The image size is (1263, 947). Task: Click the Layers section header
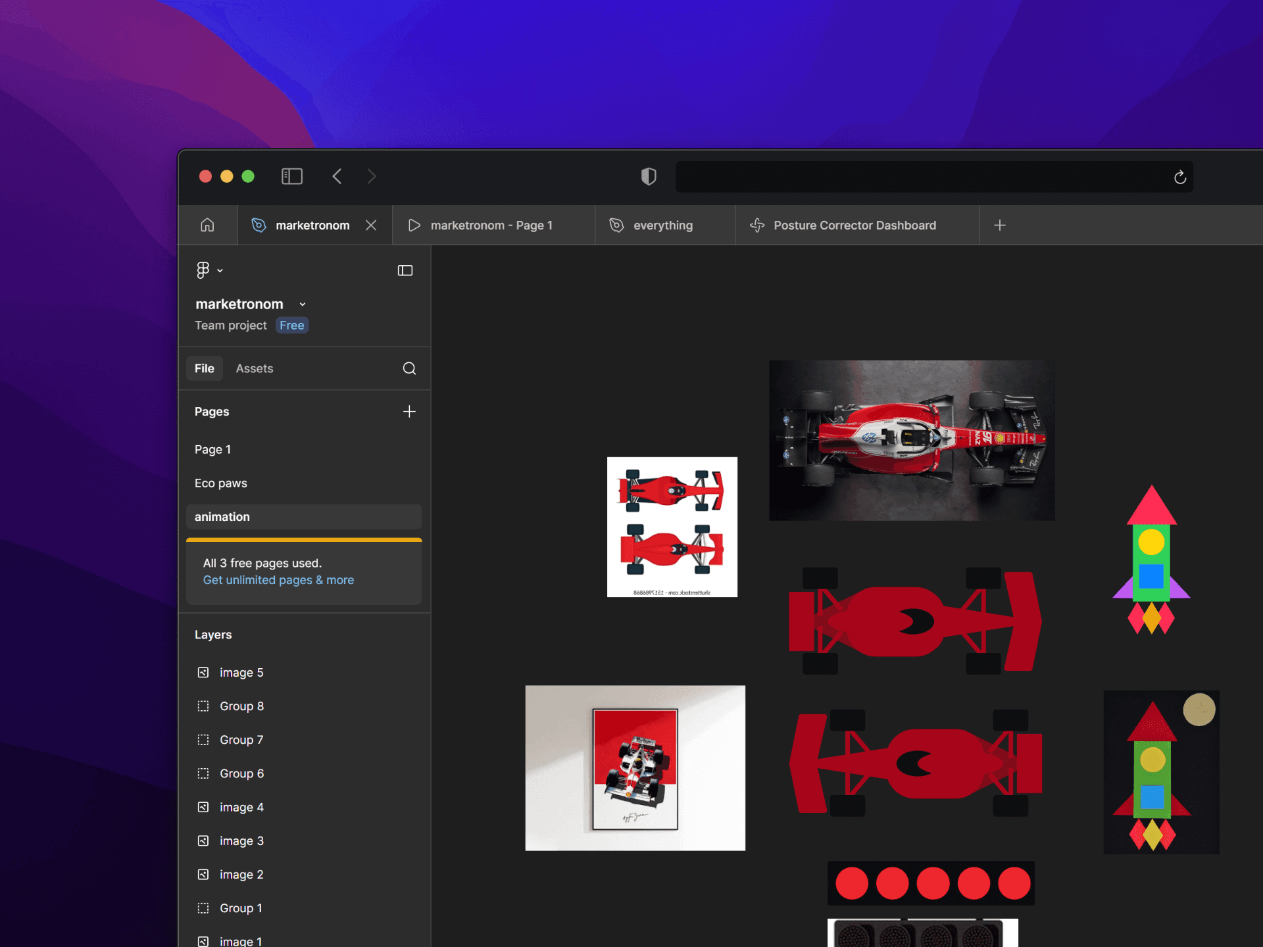click(213, 635)
